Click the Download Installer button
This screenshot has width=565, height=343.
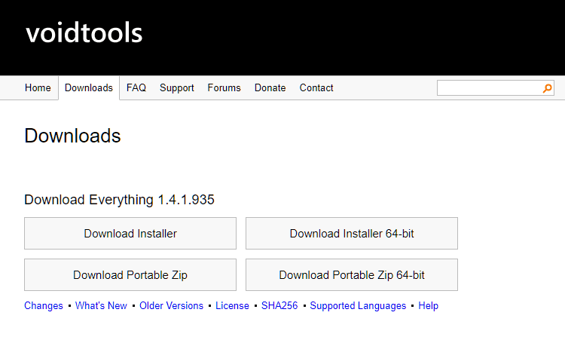[x=130, y=234]
